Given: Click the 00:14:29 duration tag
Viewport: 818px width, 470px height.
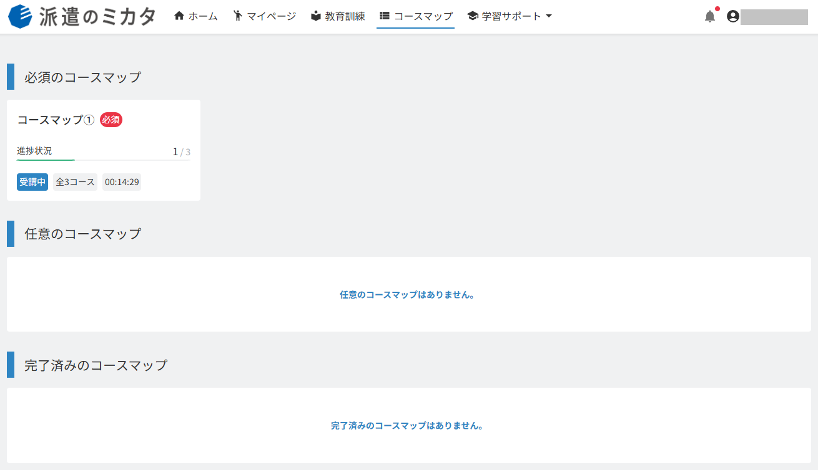Looking at the screenshot, I should pos(122,182).
